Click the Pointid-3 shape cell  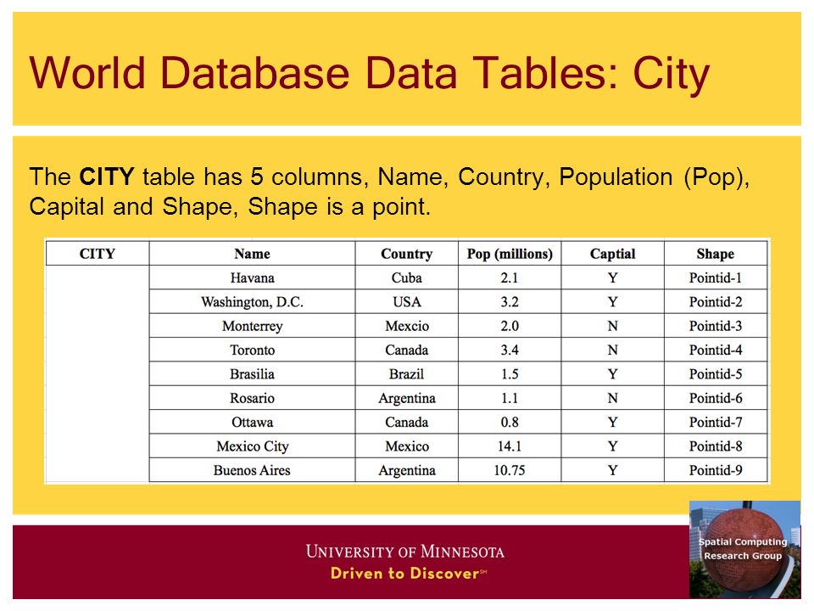(716, 326)
